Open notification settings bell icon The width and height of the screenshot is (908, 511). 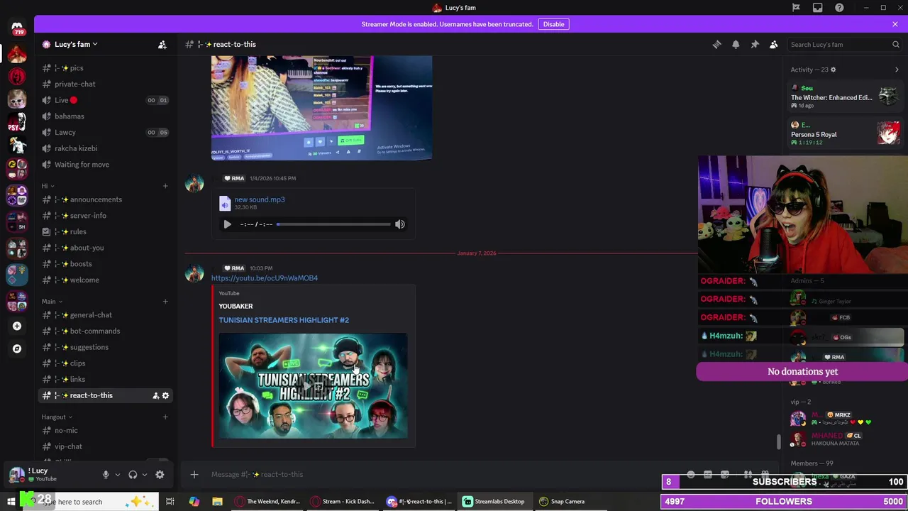click(736, 44)
